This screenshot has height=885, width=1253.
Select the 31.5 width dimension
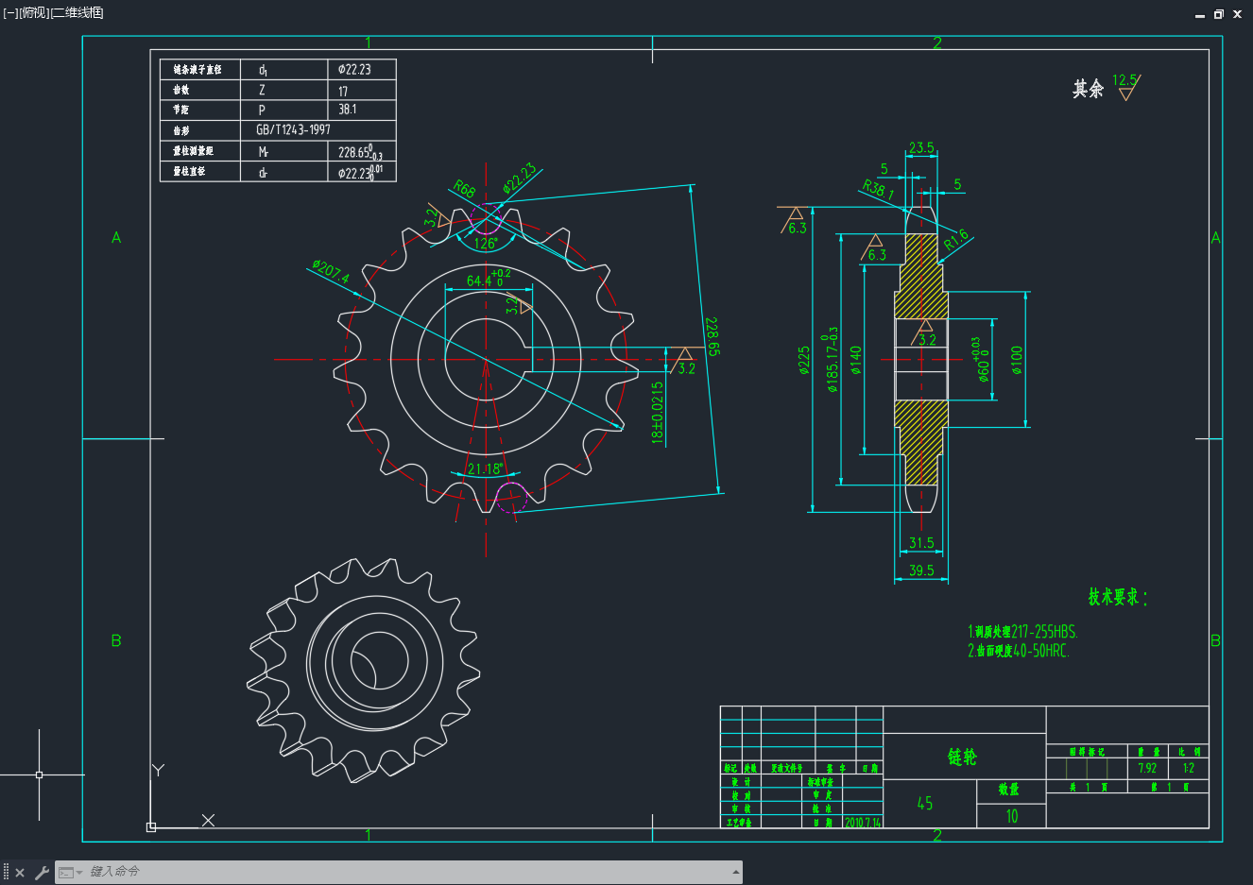[x=921, y=543]
